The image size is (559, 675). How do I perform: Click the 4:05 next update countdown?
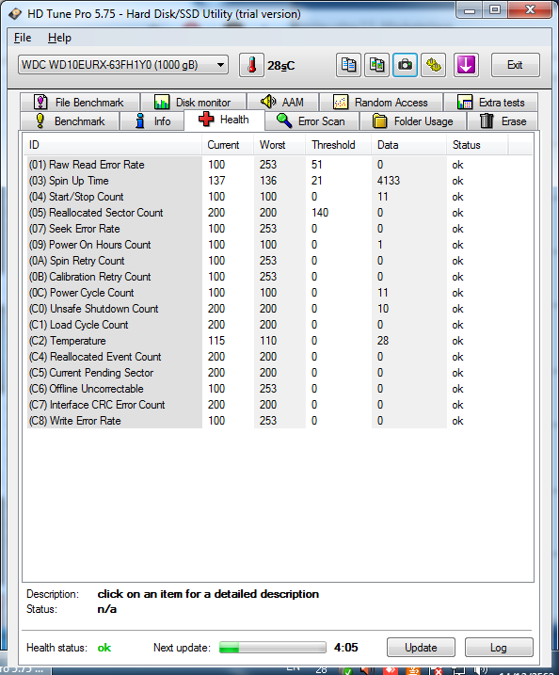click(346, 648)
